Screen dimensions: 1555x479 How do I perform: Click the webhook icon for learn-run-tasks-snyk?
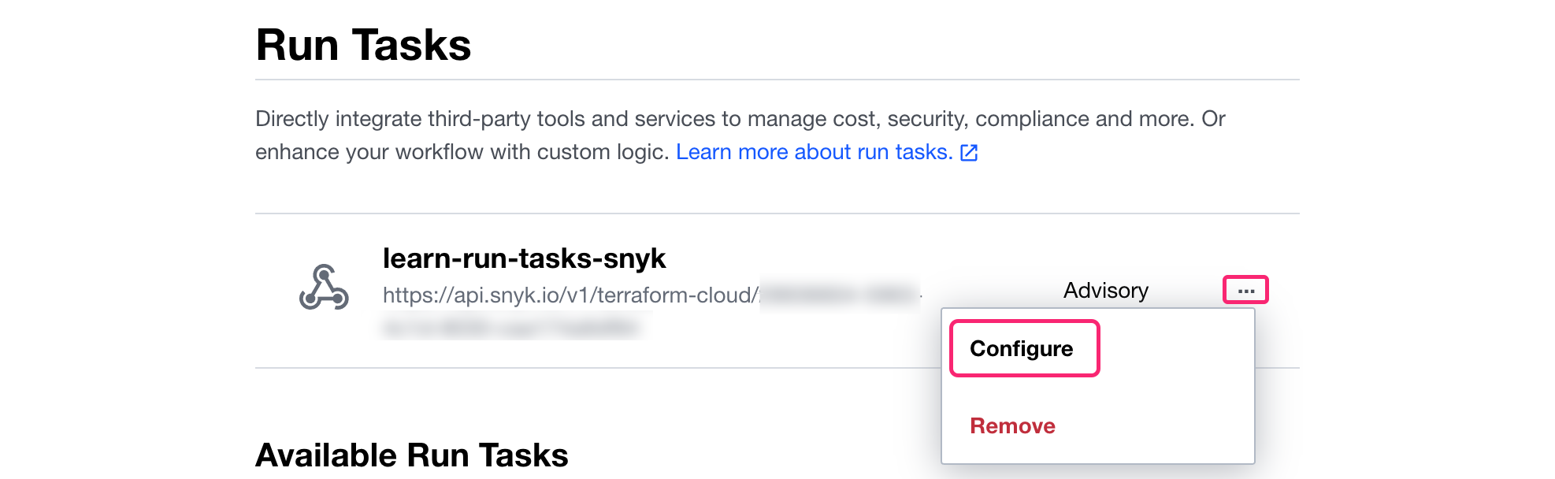point(324,288)
